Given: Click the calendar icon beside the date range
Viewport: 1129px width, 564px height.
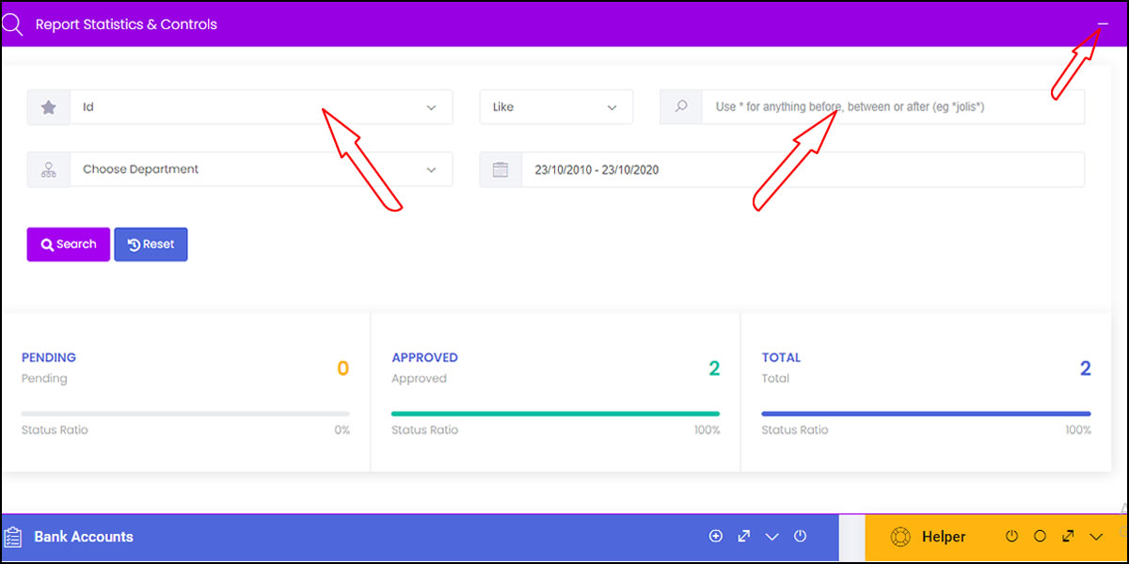Looking at the screenshot, I should pyautogui.click(x=501, y=170).
